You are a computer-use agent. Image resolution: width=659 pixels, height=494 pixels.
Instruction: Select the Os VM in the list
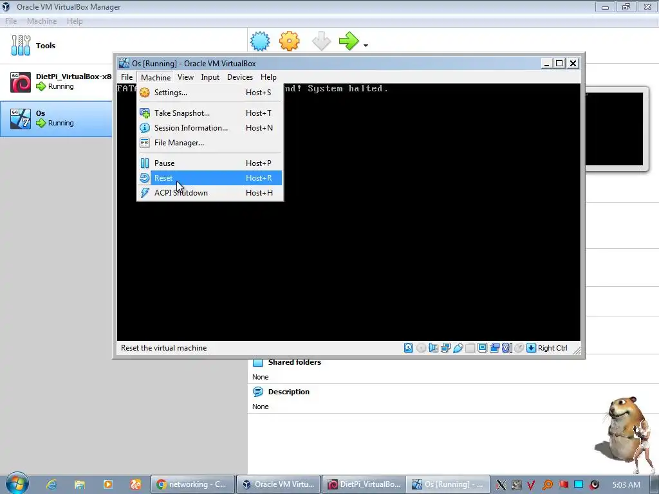click(x=56, y=118)
